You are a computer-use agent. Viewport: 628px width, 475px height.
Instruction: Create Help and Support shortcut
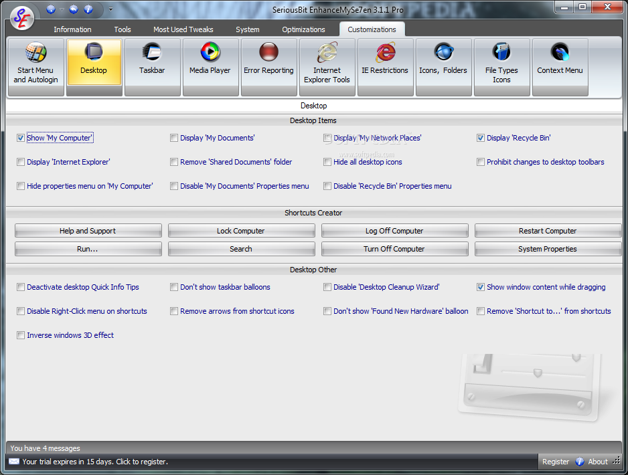point(88,231)
